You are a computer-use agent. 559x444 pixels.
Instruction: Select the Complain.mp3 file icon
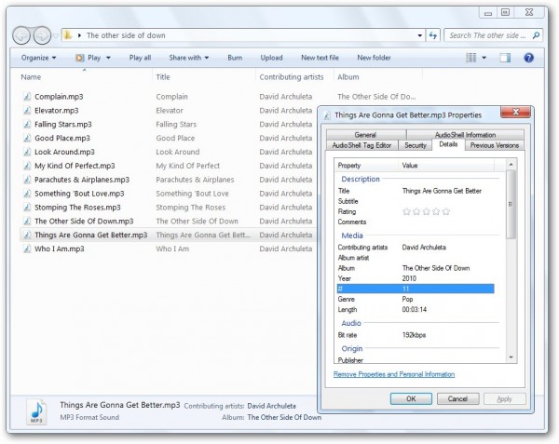point(27,97)
